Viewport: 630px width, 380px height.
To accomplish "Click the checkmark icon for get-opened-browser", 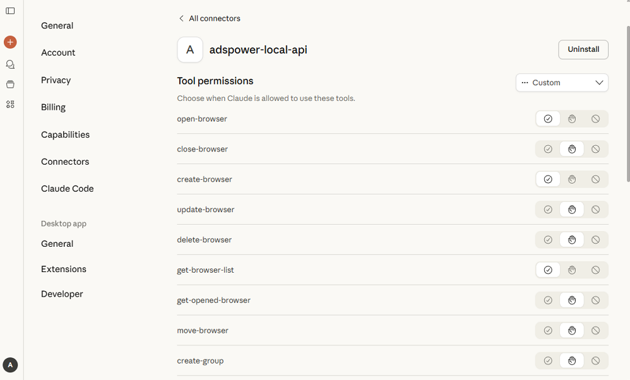I will pos(547,300).
